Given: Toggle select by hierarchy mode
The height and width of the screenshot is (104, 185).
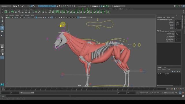Looking at the screenshot, I should point(29,6).
